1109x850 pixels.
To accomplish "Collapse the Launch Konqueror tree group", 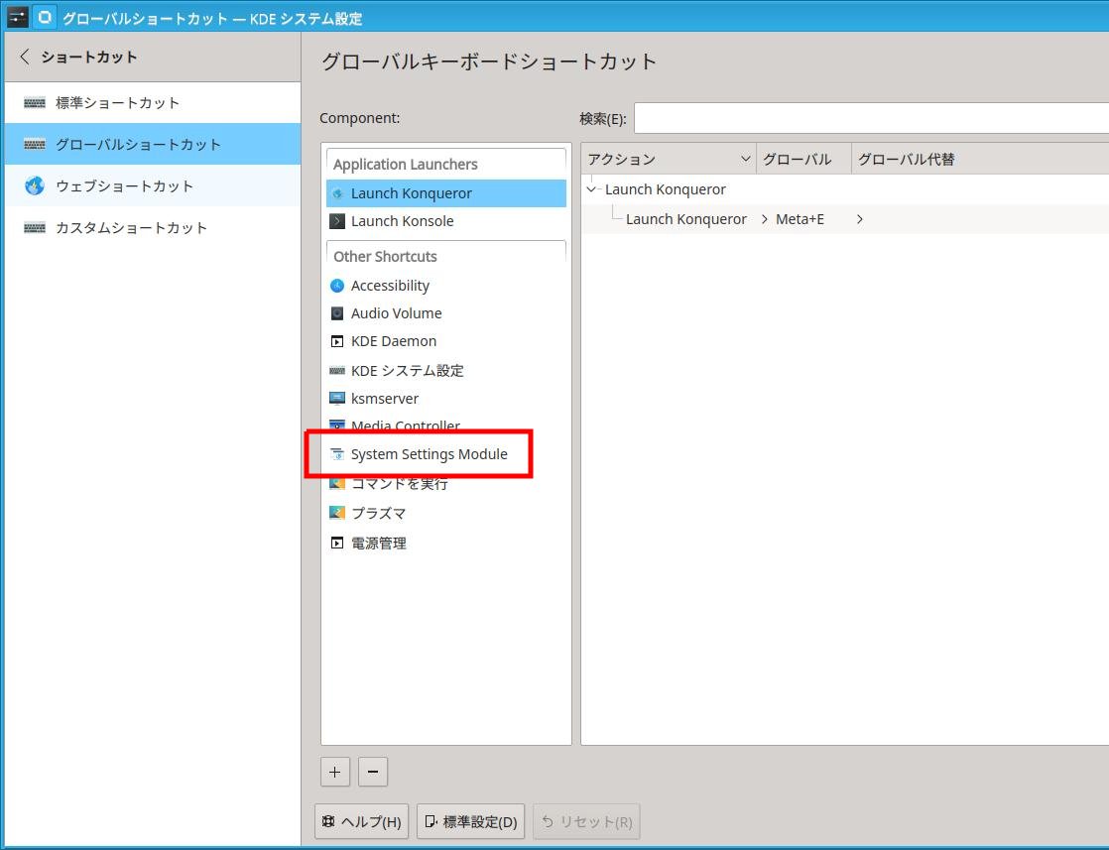I will 591,189.
